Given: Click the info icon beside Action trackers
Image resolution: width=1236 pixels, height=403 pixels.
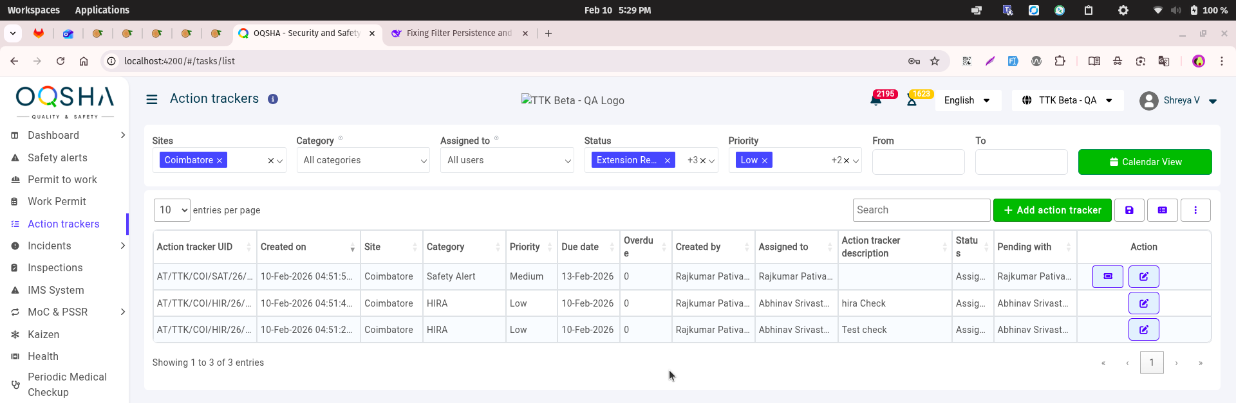Looking at the screenshot, I should pyautogui.click(x=273, y=99).
